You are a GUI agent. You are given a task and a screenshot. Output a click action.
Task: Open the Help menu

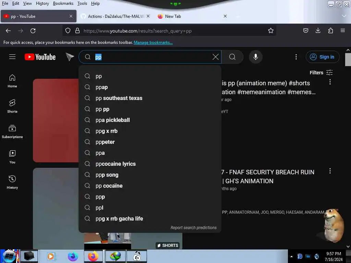[x=95, y=3]
